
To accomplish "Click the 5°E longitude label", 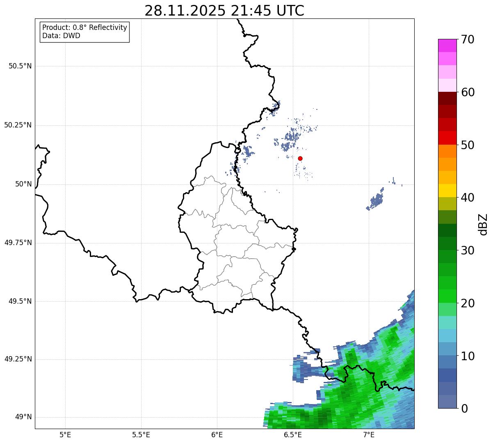I will point(65,434).
